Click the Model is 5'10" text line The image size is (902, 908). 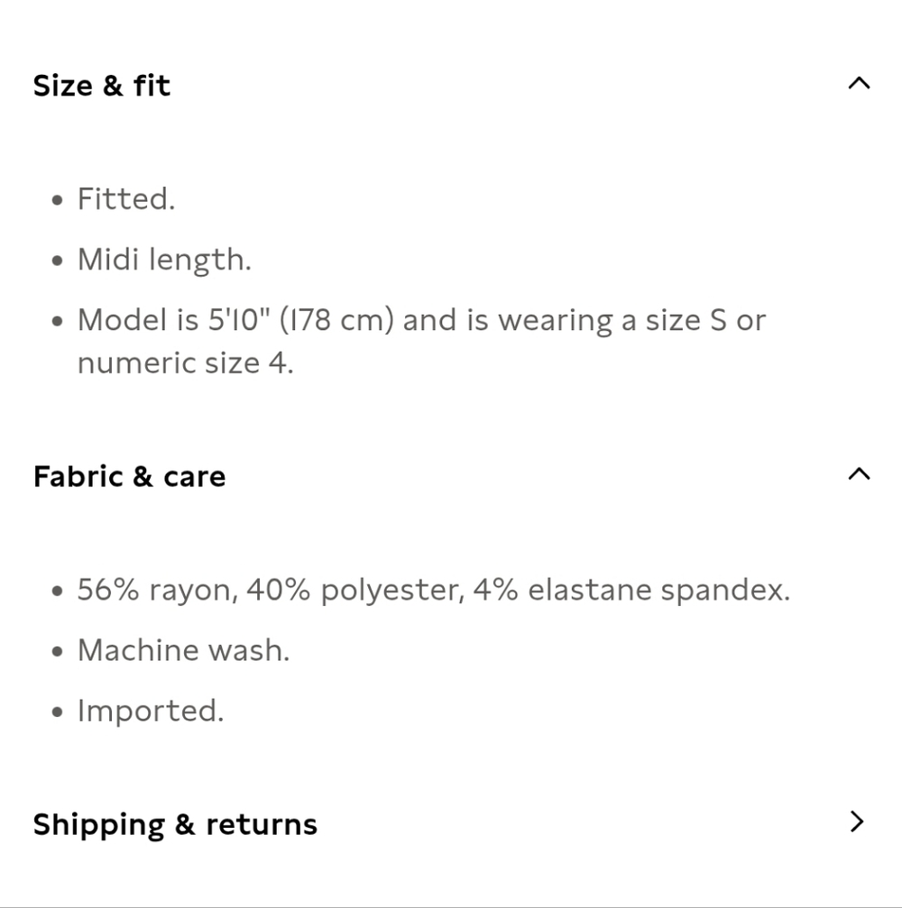(422, 320)
